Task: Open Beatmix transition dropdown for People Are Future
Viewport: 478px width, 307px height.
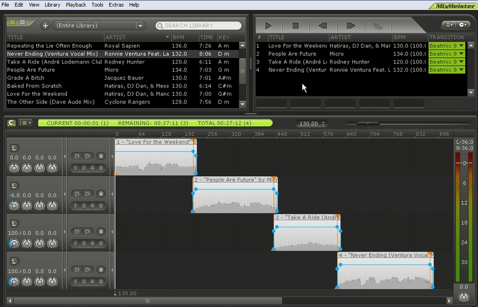Action: pyautogui.click(x=461, y=54)
